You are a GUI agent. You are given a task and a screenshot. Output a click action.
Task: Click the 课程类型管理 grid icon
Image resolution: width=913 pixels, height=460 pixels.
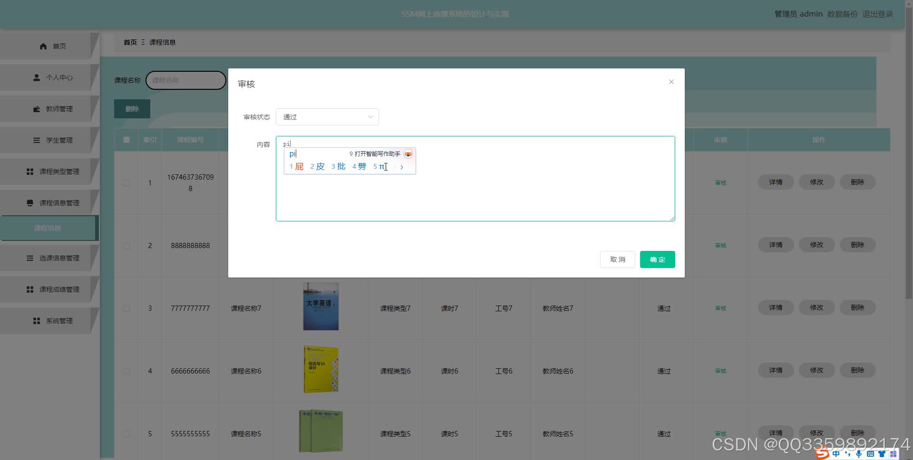[x=30, y=172]
